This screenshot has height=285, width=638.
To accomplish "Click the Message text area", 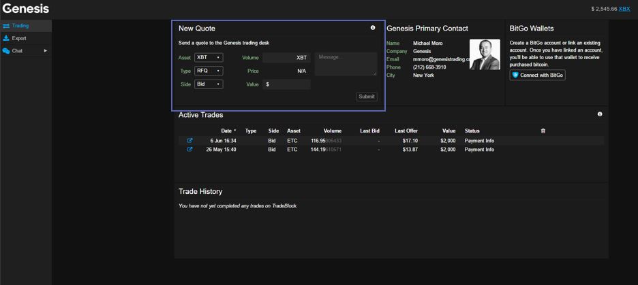I will 346,64.
